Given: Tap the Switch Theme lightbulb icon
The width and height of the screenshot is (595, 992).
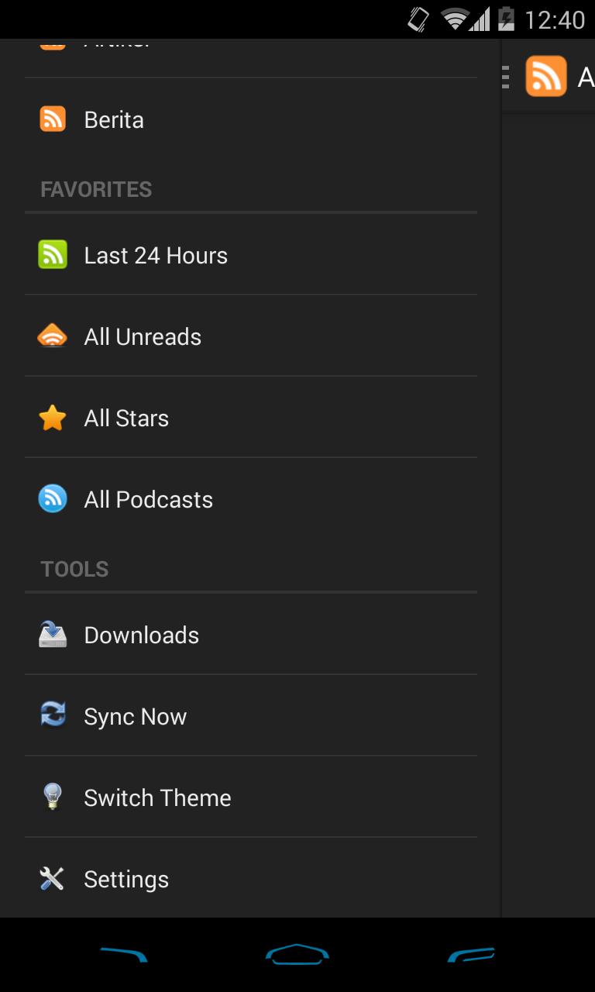Looking at the screenshot, I should (x=53, y=797).
